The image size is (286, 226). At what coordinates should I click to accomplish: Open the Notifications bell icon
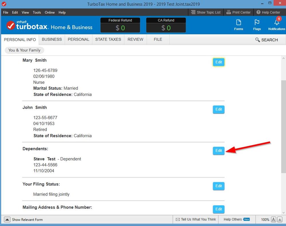pyautogui.click(x=277, y=25)
